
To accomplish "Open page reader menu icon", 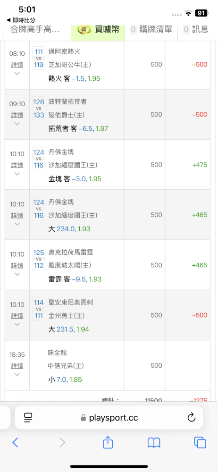I will 28,417.
